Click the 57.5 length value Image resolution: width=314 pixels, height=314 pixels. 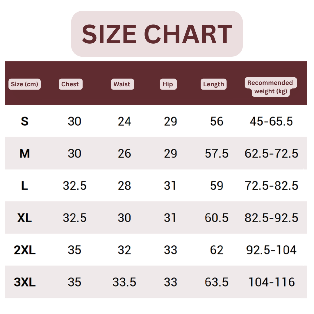pyautogui.click(x=217, y=154)
